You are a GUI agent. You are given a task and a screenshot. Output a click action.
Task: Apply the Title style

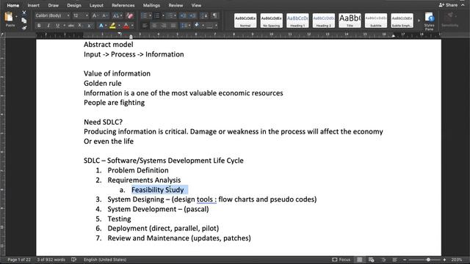click(x=350, y=21)
